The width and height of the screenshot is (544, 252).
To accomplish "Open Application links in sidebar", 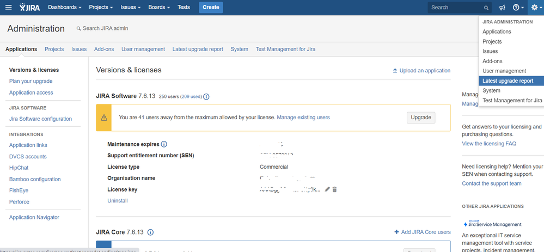I will tap(28, 145).
